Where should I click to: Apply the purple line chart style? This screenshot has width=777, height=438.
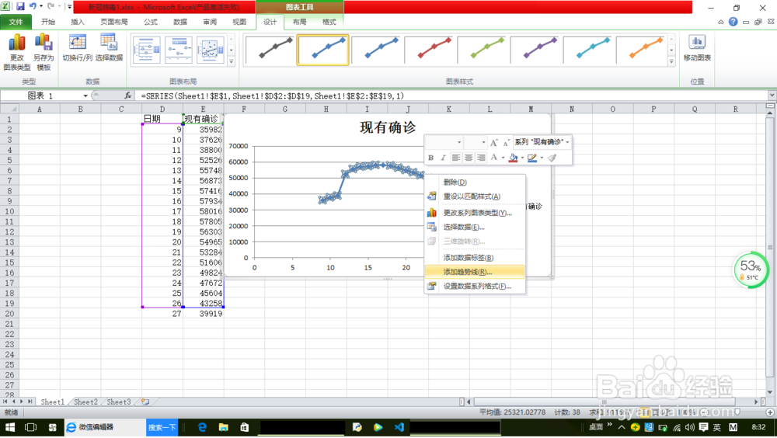[x=535, y=50]
